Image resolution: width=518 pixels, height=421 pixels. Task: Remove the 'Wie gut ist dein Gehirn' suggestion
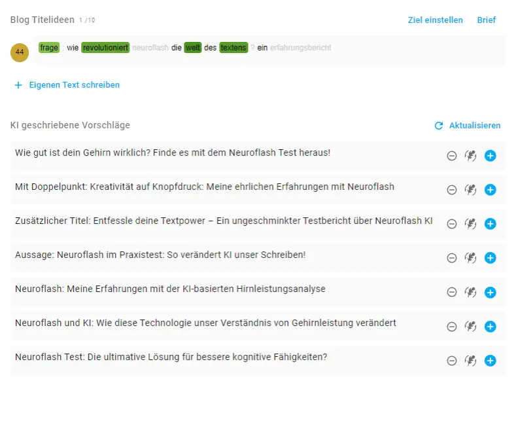pos(451,156)
